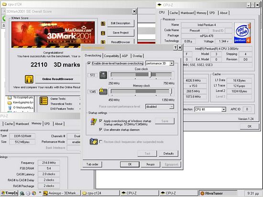The image size is (263, 197).
Task: Click the Defaults button
Action: coord(168,153)
